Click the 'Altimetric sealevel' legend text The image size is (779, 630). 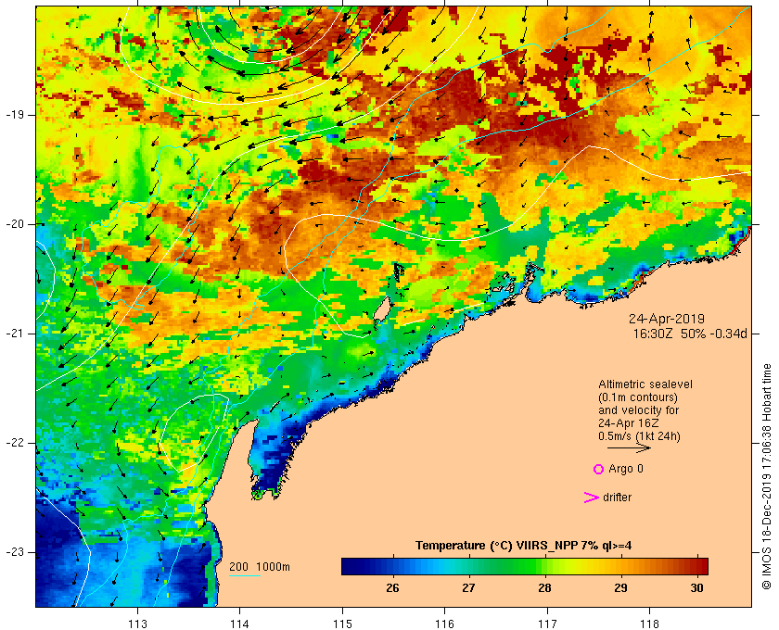645,384
